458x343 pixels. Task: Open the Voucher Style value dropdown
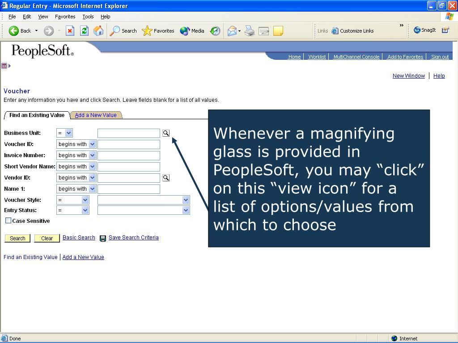tap(144, 200)
